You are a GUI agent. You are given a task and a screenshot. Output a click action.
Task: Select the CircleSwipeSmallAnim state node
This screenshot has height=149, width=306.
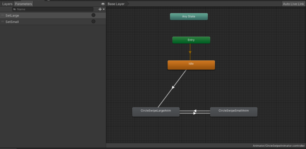pos(234,112)
